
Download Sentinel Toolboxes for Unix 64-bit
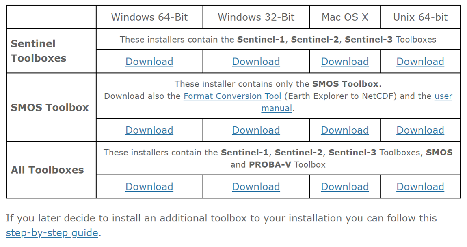420,62
